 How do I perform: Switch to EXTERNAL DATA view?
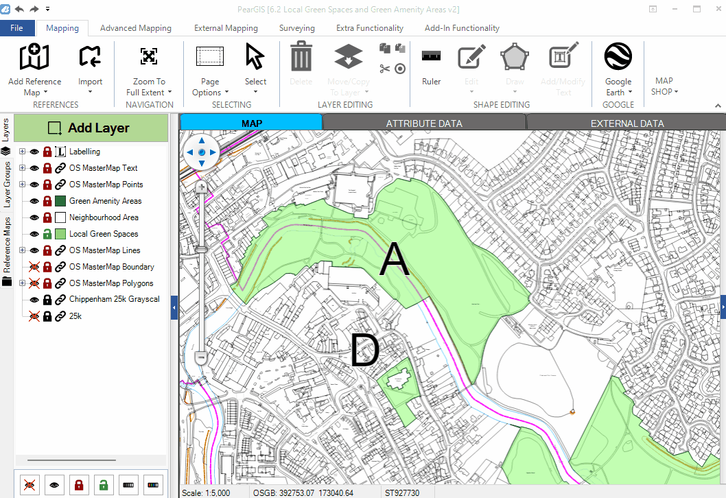tap(627, 123)
